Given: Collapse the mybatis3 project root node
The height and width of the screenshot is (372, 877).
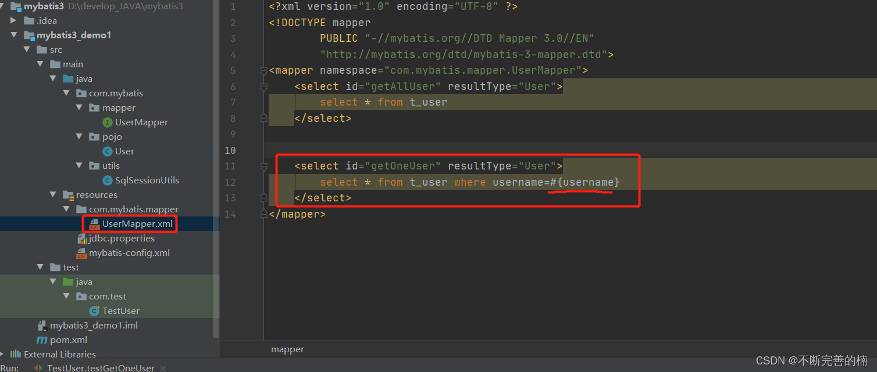Looking at the screenshot, I should 3,6.
